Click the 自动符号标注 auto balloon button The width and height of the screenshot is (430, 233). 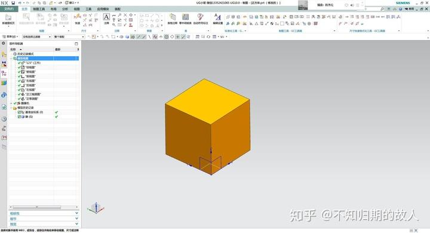201,19
